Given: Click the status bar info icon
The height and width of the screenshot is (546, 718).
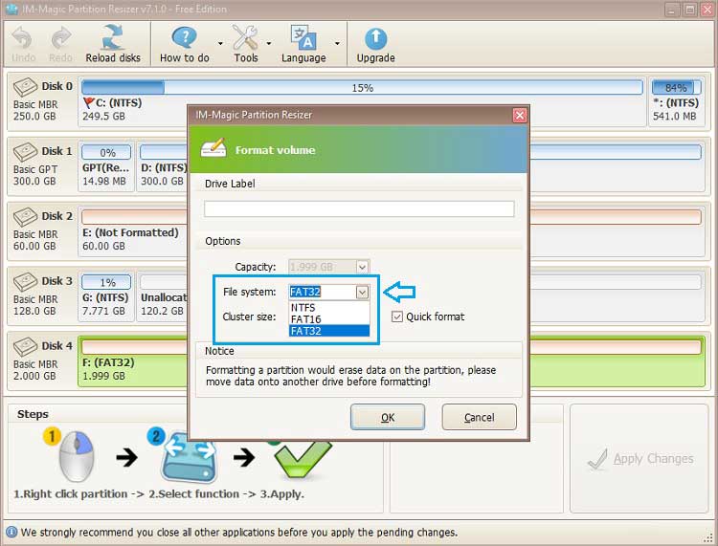Looking at the screenshot, I should pos(11,533).
